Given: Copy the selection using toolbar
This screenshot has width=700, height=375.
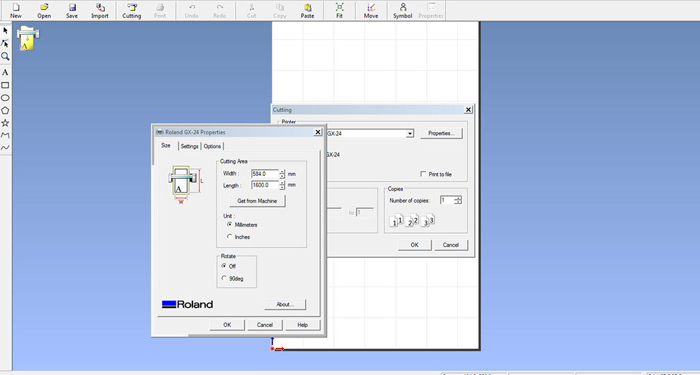Looking at the screenshot, I should [280, 10].
